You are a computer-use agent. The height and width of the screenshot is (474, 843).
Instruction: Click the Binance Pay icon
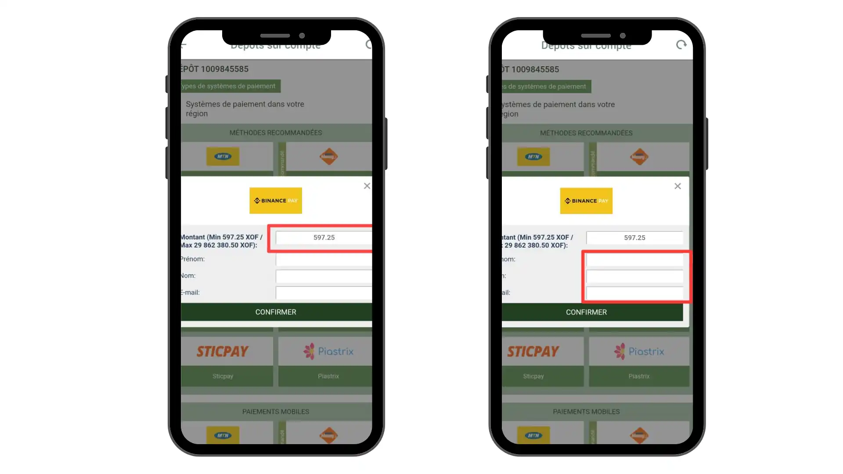[276, 200]
